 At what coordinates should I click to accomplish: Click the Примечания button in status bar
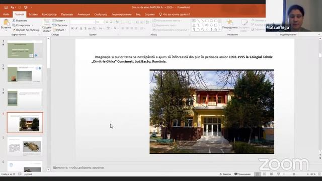pos(243,174)
